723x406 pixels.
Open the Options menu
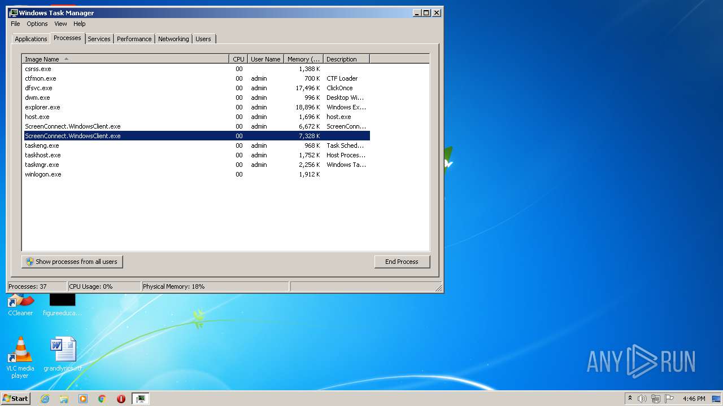[37, 24]
